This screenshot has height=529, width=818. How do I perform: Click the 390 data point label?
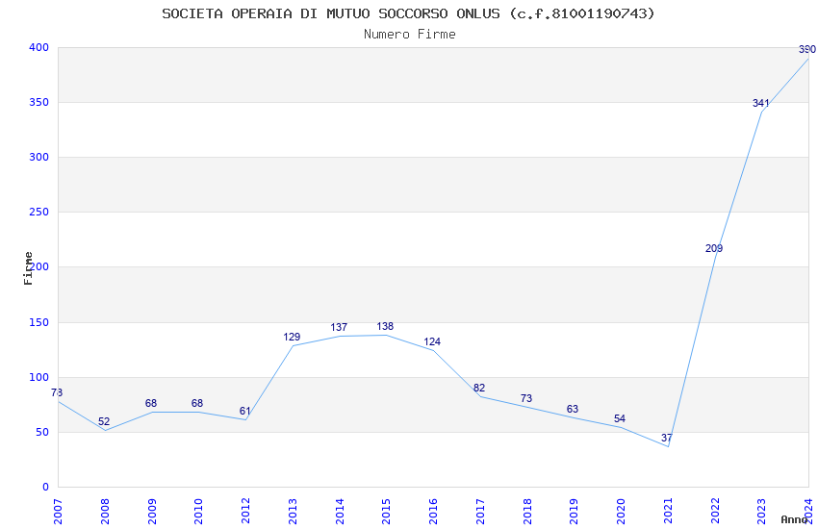coord(806,49)
